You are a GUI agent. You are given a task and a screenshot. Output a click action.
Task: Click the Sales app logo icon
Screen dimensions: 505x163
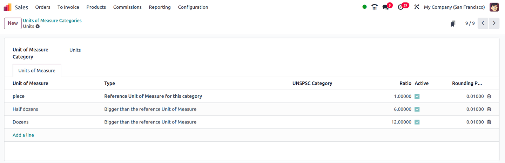(x=7, y=7)
